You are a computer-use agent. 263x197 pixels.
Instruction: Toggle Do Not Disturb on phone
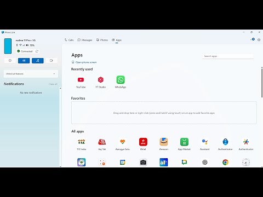click(10, 61)
